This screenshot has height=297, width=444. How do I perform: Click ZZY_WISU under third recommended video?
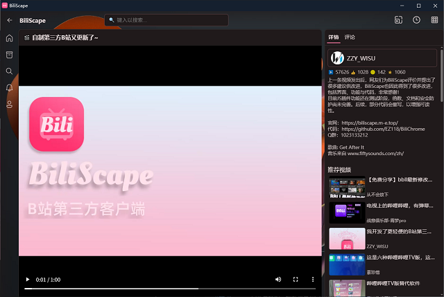coord(377,246)
